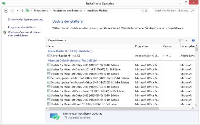The height and width of the screenshot is (125, 200).
Task: Select Office 2013 update KB2920769
Action: 85,87
